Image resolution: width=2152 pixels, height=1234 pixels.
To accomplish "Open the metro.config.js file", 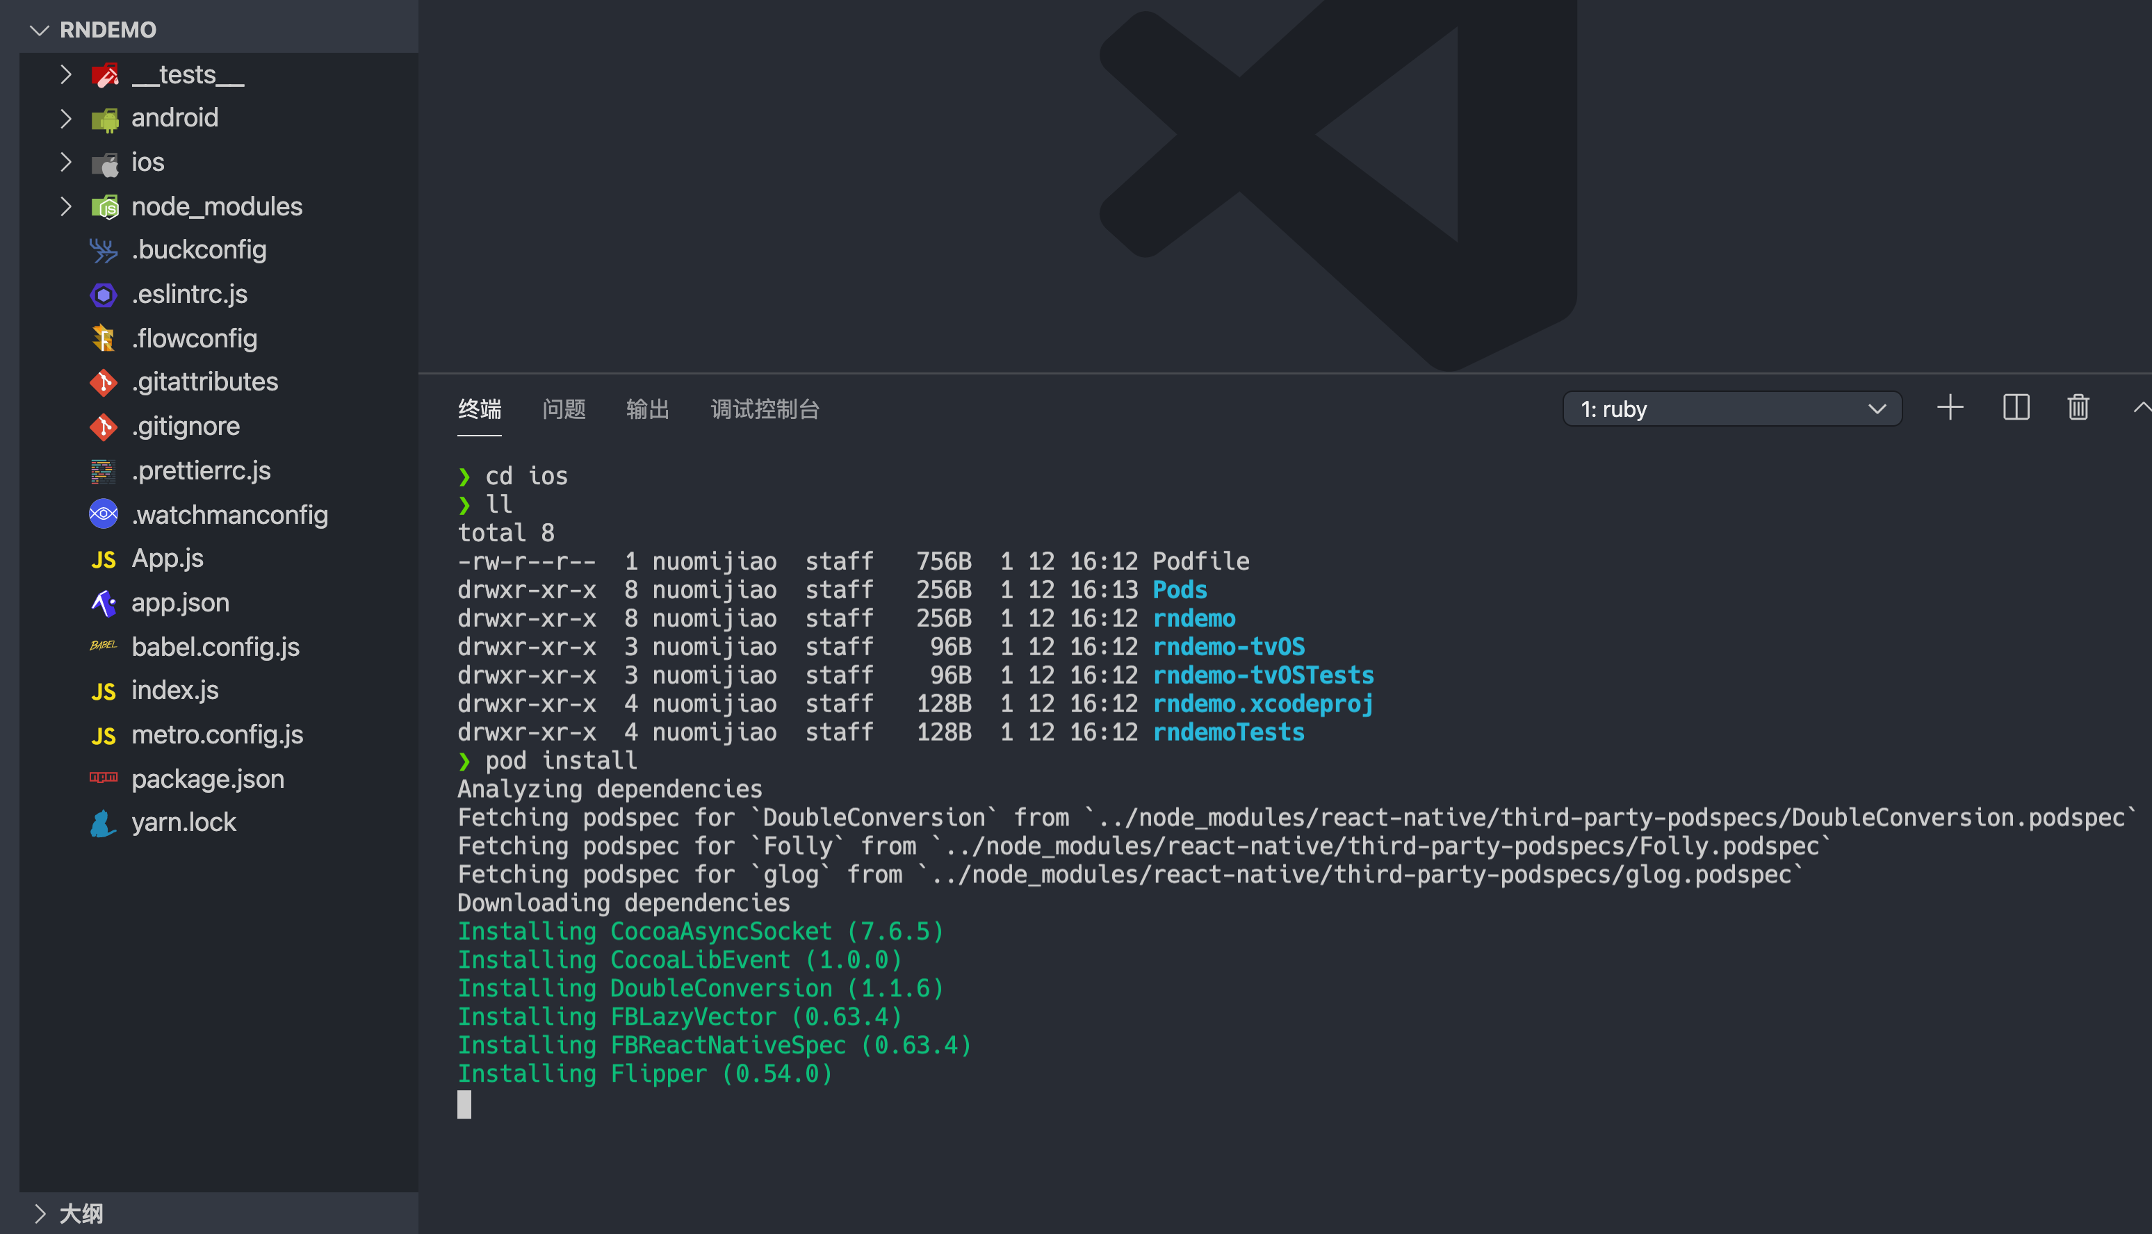I will coord(217,735).
